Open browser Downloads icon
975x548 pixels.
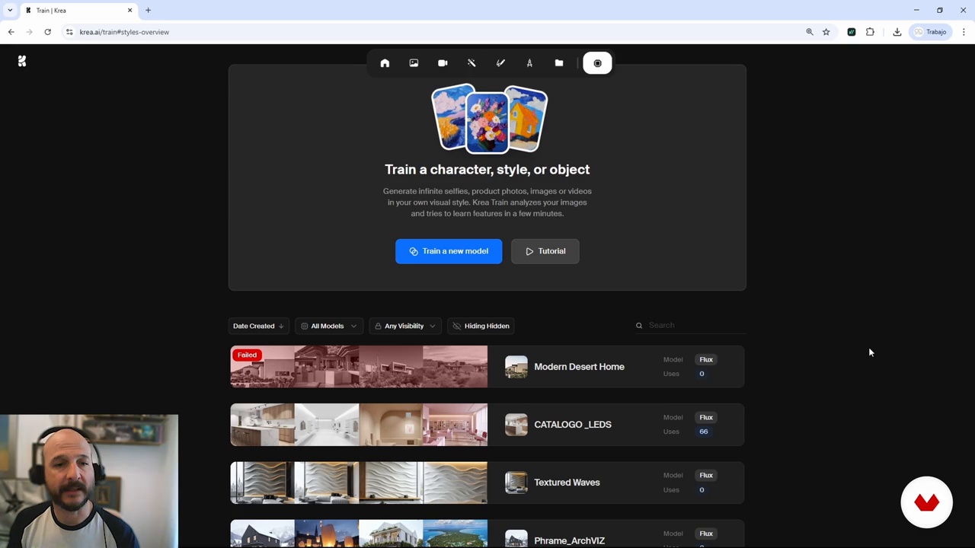click(x=897, y=32)
